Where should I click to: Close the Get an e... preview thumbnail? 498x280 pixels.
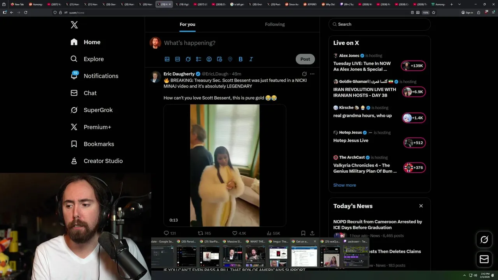[x=315, y=241]
